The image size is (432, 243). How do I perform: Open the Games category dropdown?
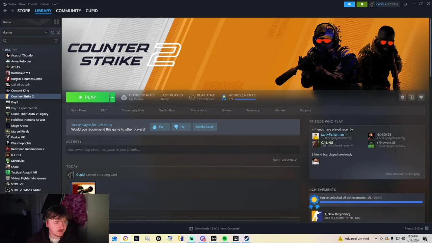point(25,32)
